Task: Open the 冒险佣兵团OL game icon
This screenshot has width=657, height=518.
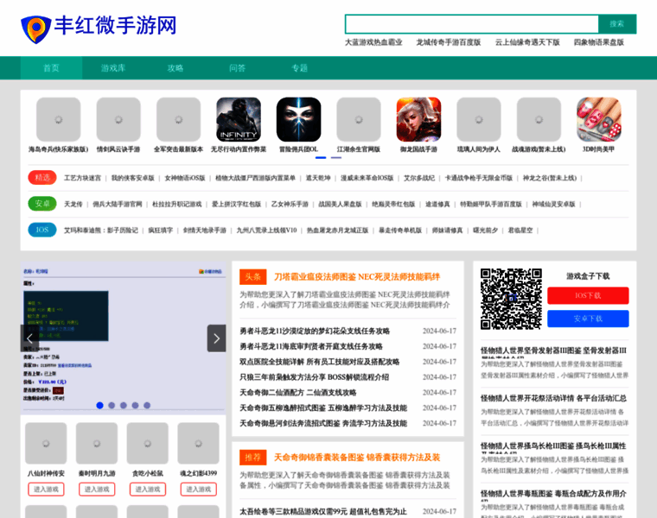Action: [299, 120]
